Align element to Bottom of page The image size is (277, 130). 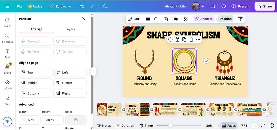coord(35,93)
